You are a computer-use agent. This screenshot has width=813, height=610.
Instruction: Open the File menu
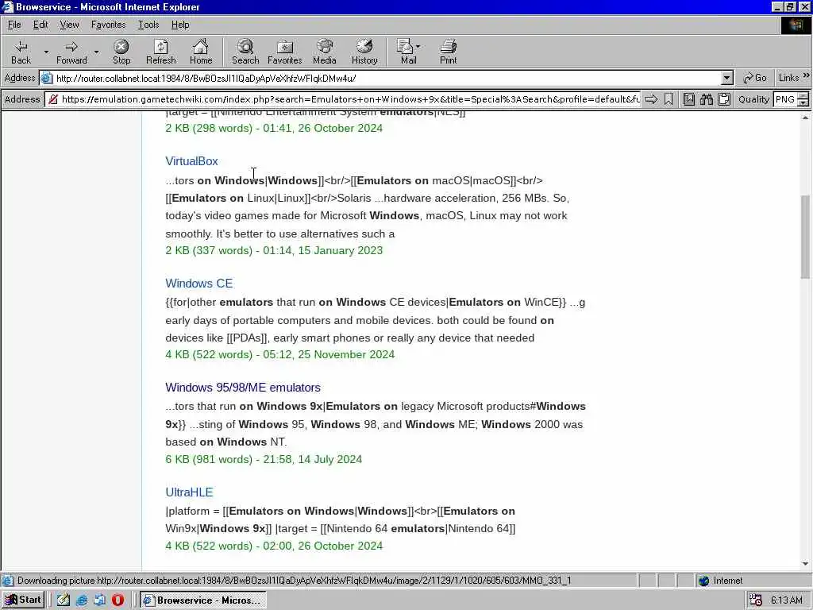point(14,25)
